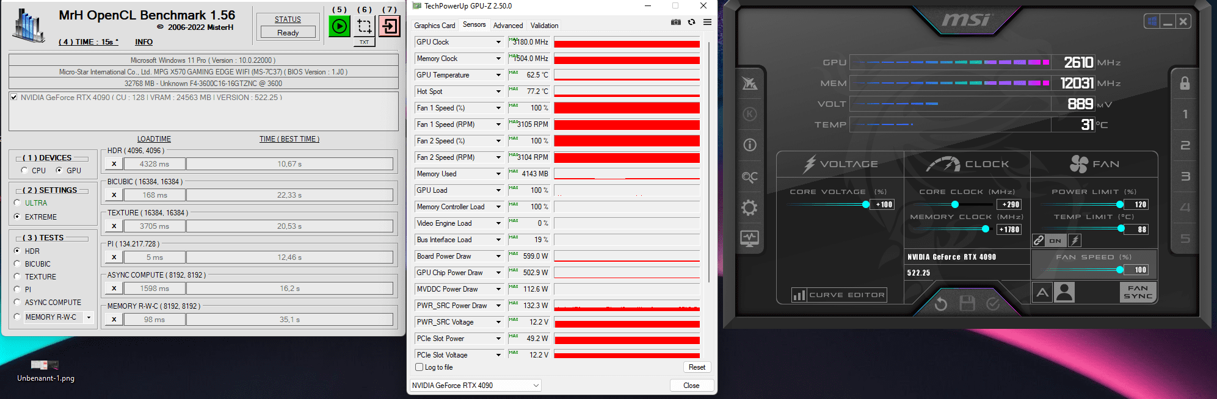The height and width of the screenshot is (399, 1217).
Task: Load Afterburner profile slot 3
Action: pyautogui.click(x=1185, y=176)
